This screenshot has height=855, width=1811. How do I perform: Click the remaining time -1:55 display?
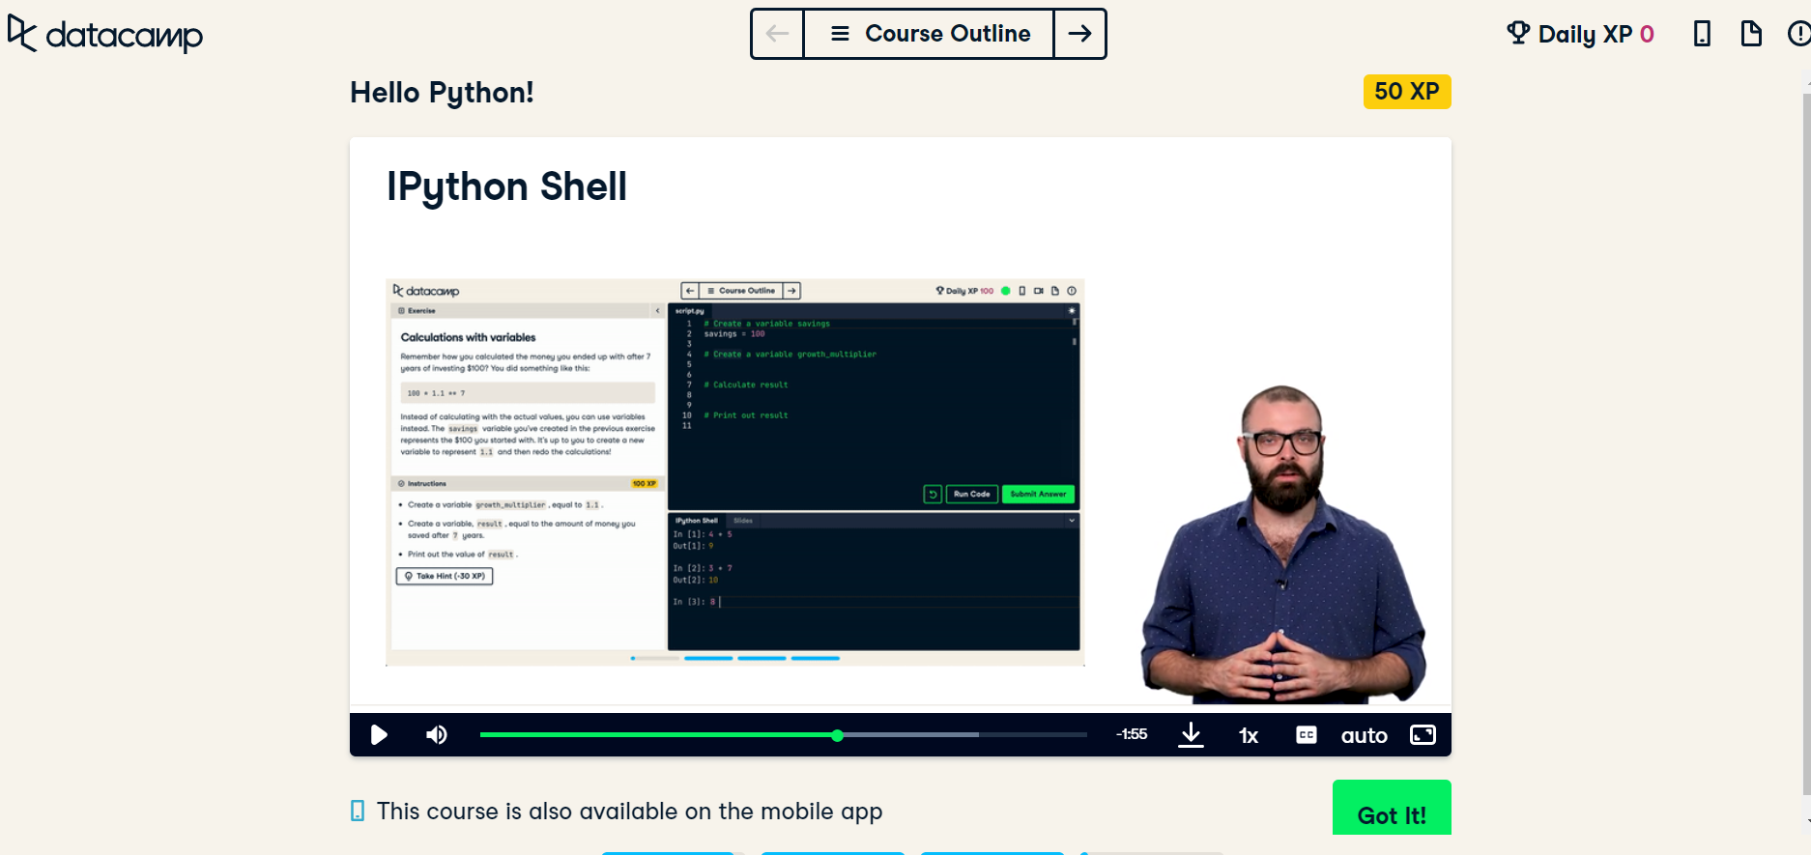click(1132, 734)
